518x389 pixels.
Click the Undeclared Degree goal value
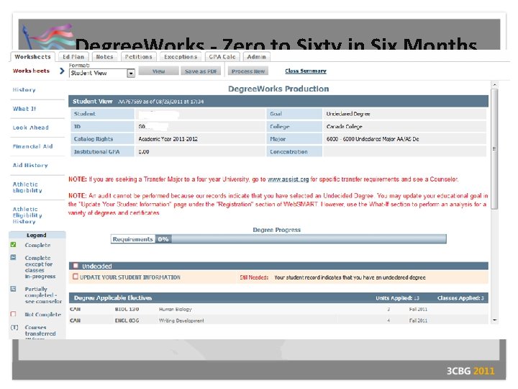(348, 114)
